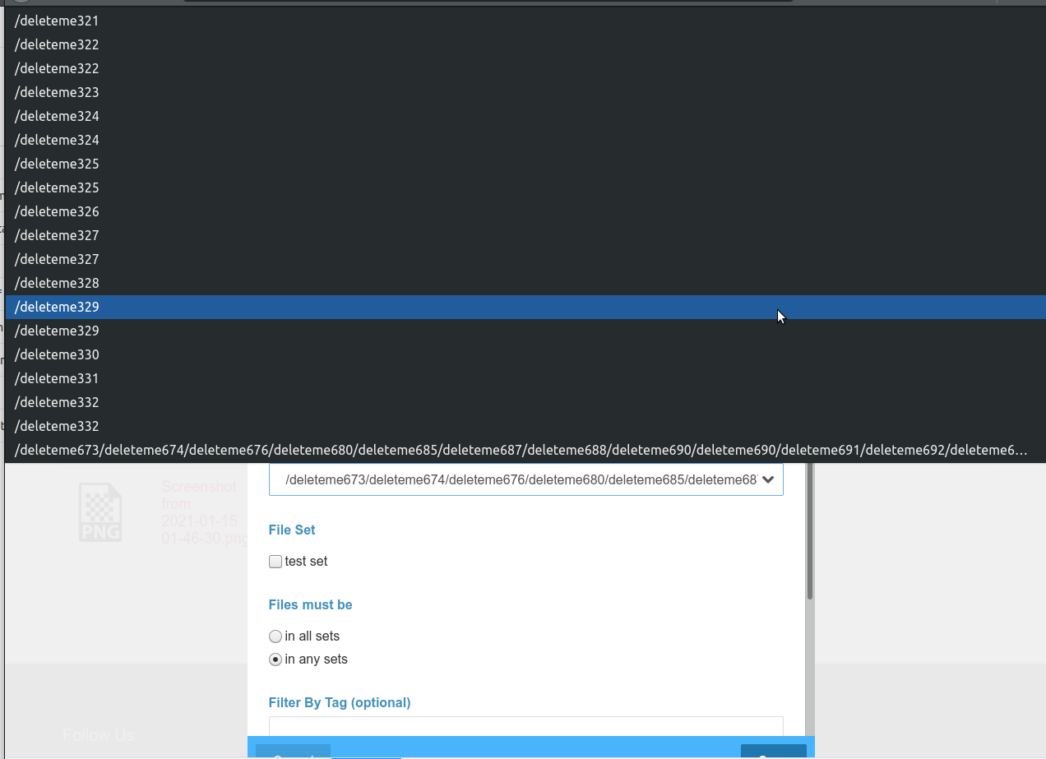Select the long combined /deleteme673 path option
This screenshot has width=1046, height=759.
coord(521,450)
